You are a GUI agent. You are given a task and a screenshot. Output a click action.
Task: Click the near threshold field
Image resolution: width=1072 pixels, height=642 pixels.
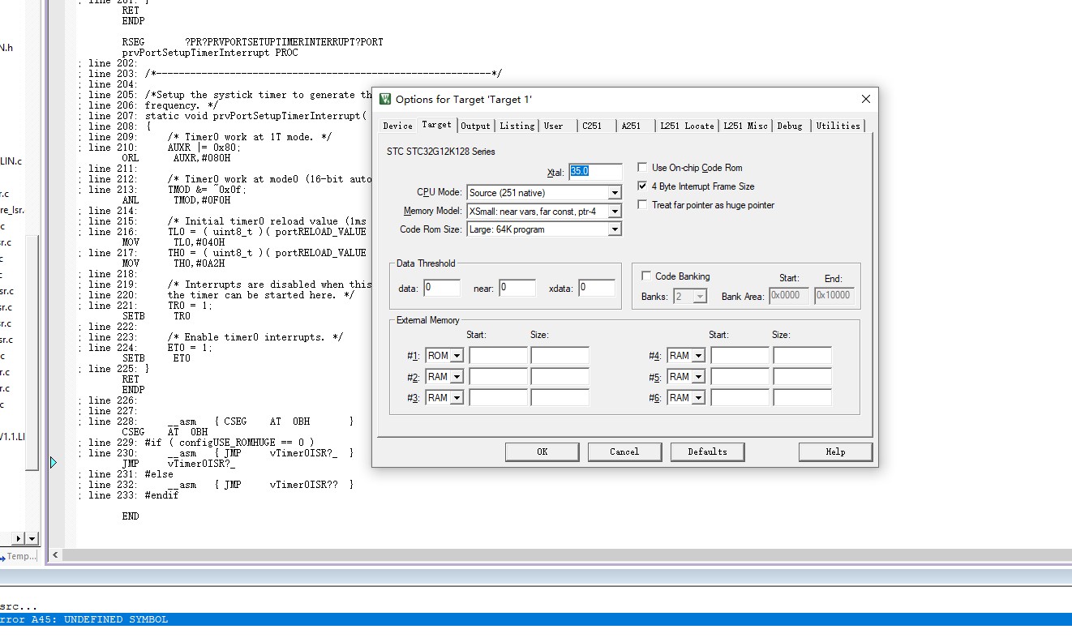(x=517, y=288)
